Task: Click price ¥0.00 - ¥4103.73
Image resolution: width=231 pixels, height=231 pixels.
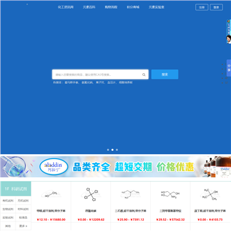Action: coord(210,219)
